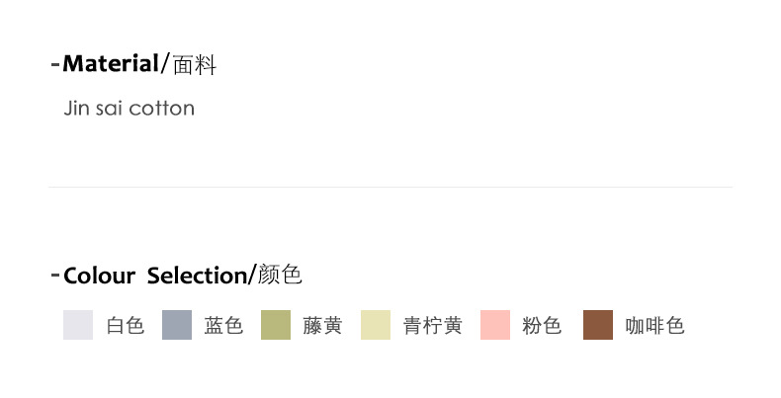
Task: Click the 粉色 colour label
Action: (x=542, y=326)
